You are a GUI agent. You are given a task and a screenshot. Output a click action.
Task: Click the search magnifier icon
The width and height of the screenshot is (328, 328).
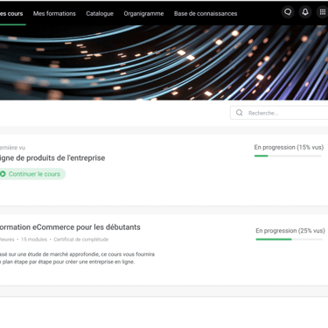[x=240, y=113]
